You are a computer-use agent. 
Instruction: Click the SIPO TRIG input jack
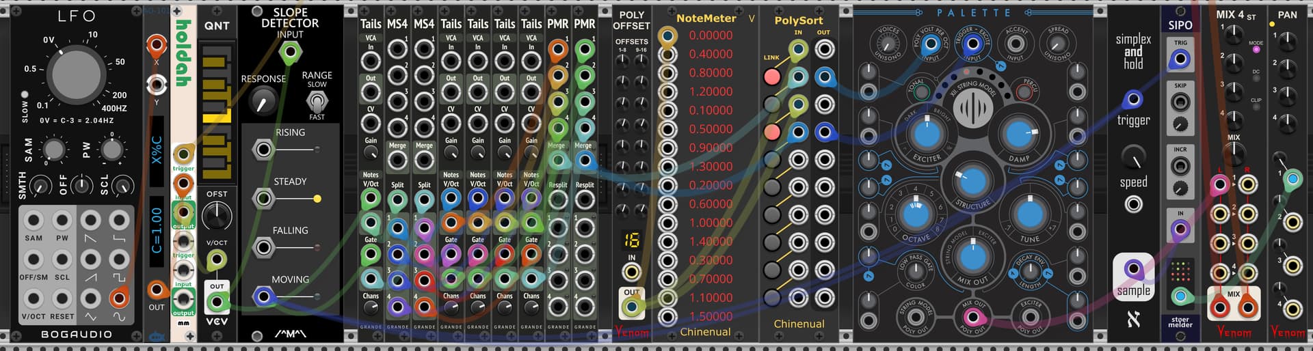pos(1180,59)
